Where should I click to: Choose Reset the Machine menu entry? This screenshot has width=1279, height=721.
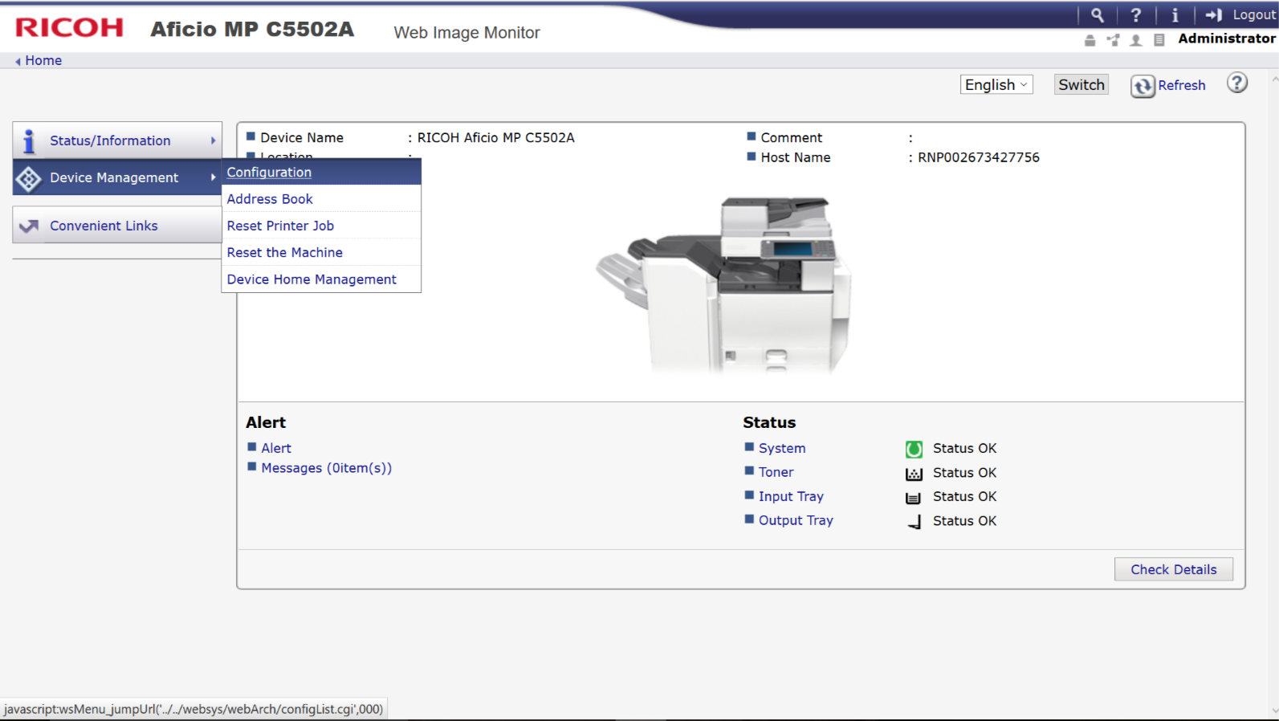point(321,252)
